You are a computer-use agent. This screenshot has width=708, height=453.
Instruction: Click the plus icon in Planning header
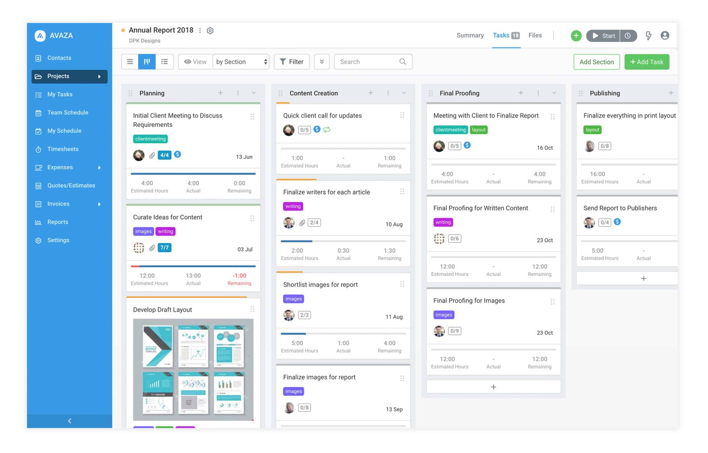pos(220,93)
